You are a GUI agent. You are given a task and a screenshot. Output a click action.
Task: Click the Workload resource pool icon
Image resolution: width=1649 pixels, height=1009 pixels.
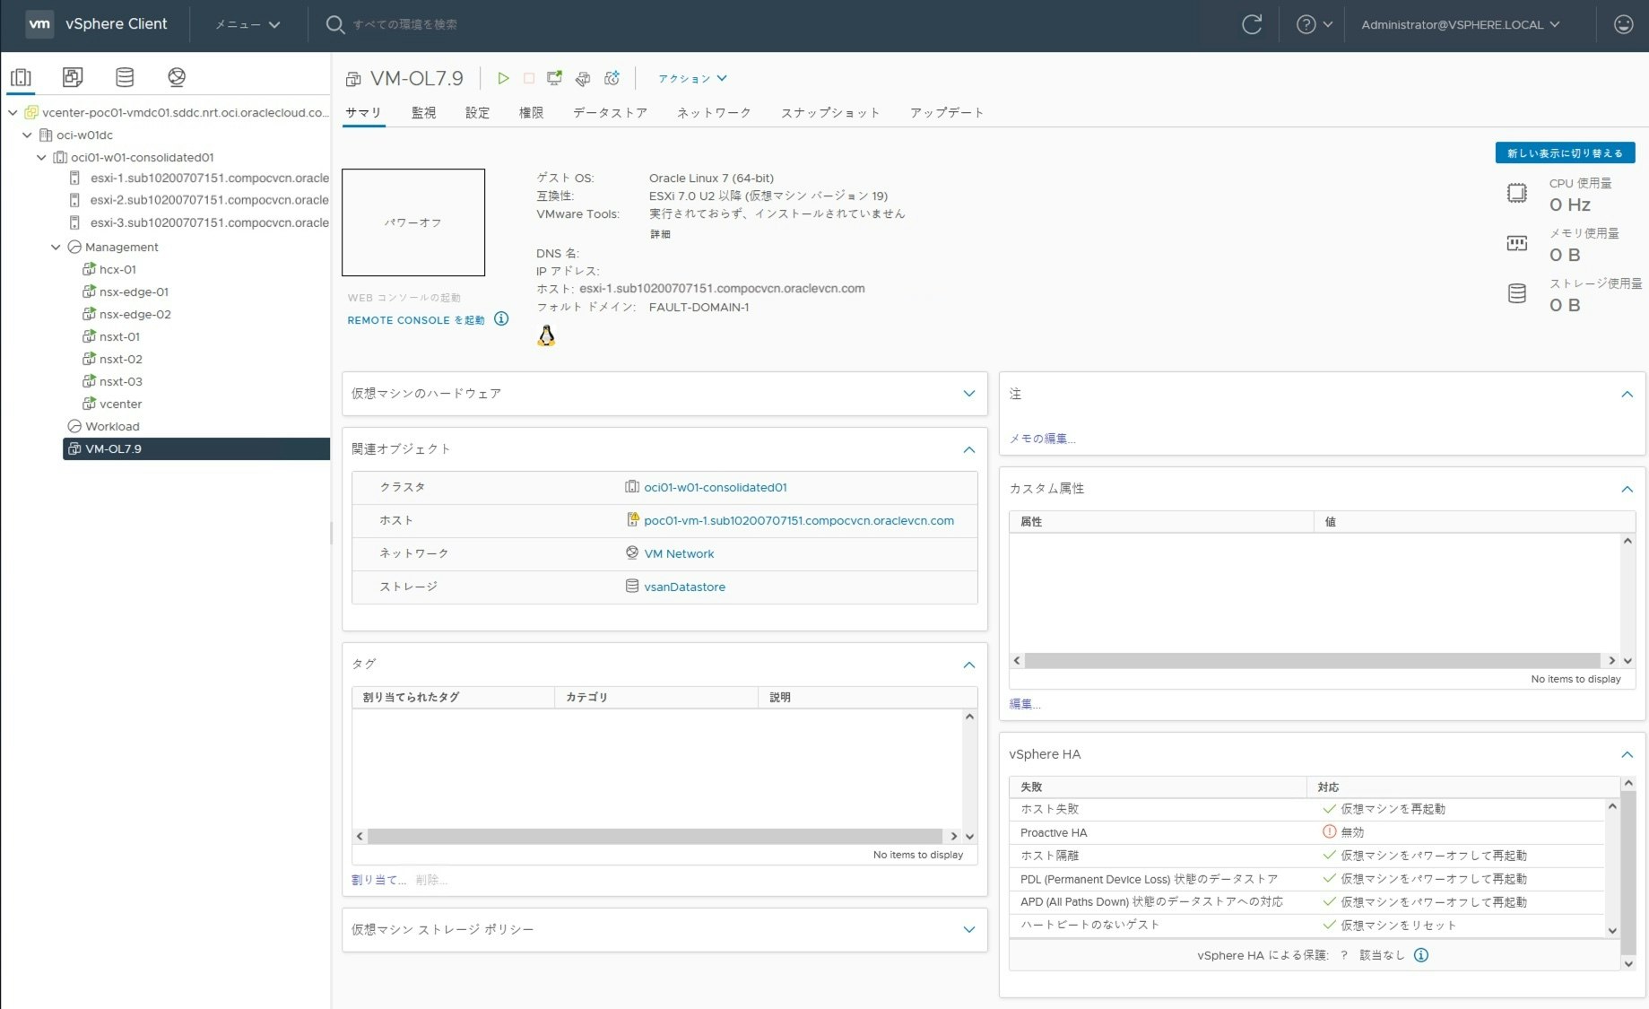(x=74, y=426)
